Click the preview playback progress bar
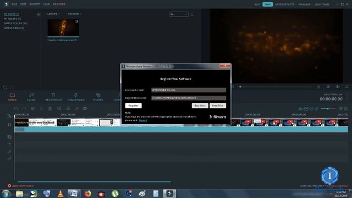The image size is (352, 198). coord(276,87)
